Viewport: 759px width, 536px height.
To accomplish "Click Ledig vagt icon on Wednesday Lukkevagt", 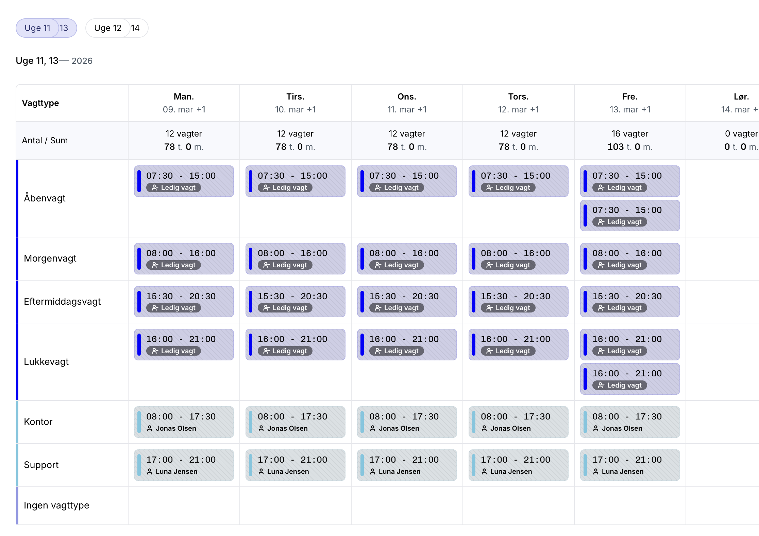I will click(x=378, y=351).
